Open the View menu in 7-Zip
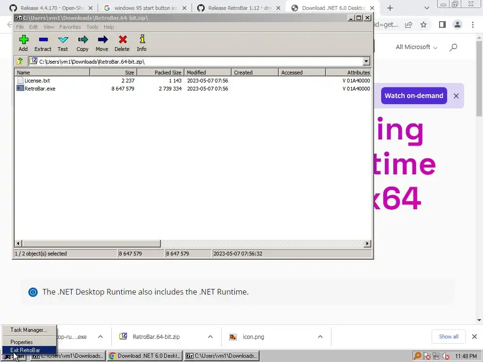 (x=49, y=27)
